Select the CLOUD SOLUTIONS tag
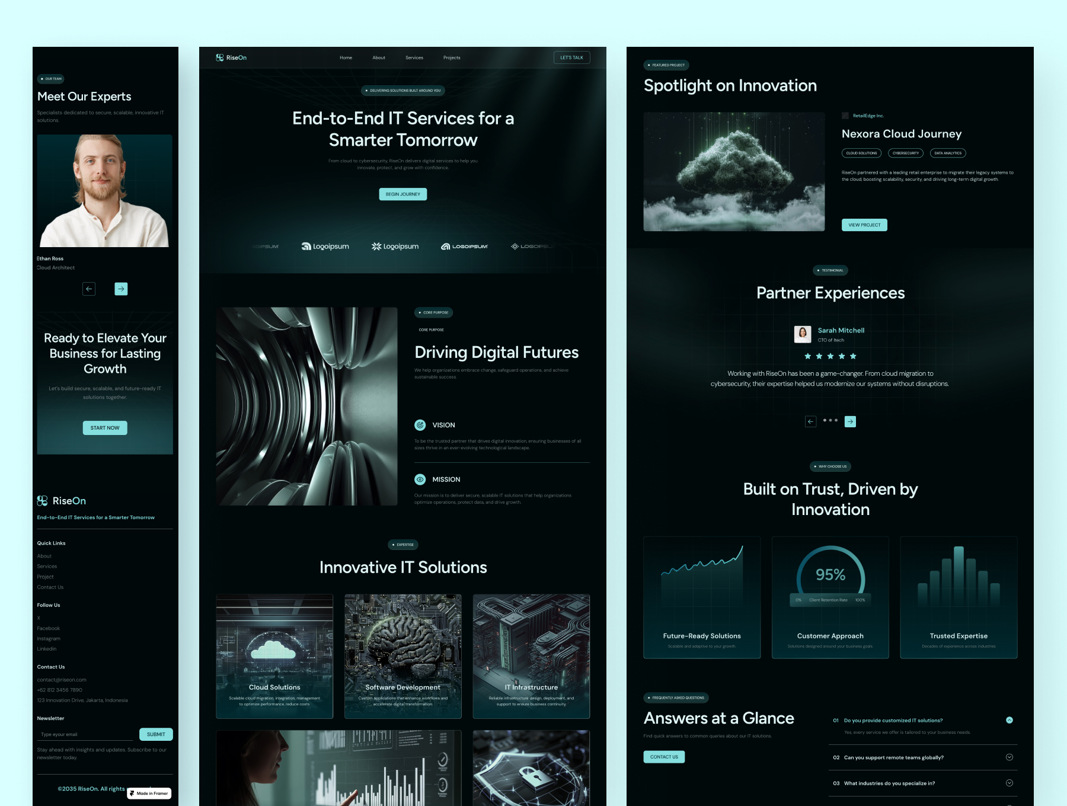The width and height of the screenshot is (1067, 806). pos(861,153)
